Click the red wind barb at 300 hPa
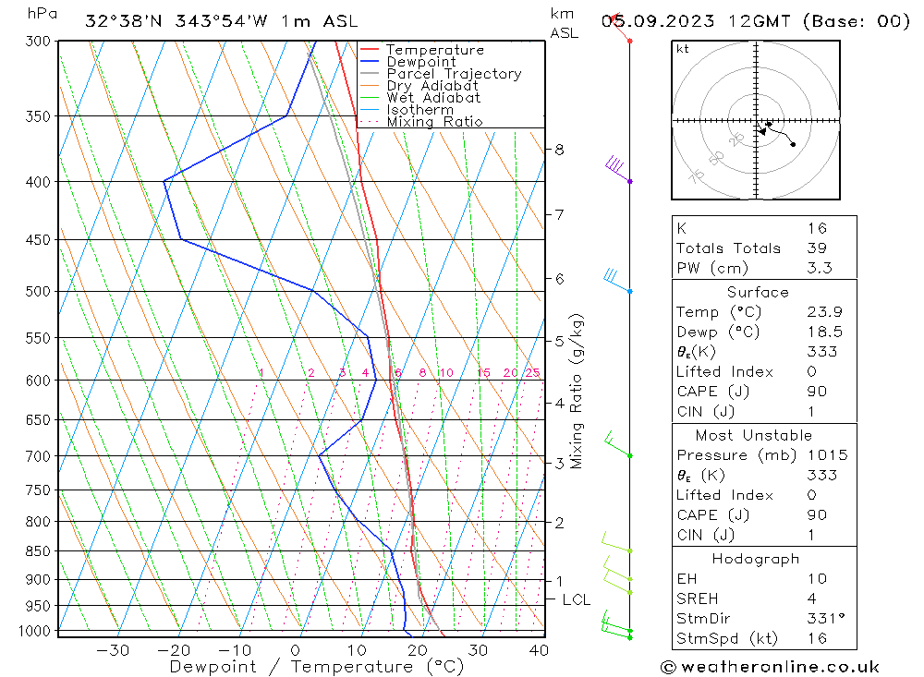 click(621, 28)
